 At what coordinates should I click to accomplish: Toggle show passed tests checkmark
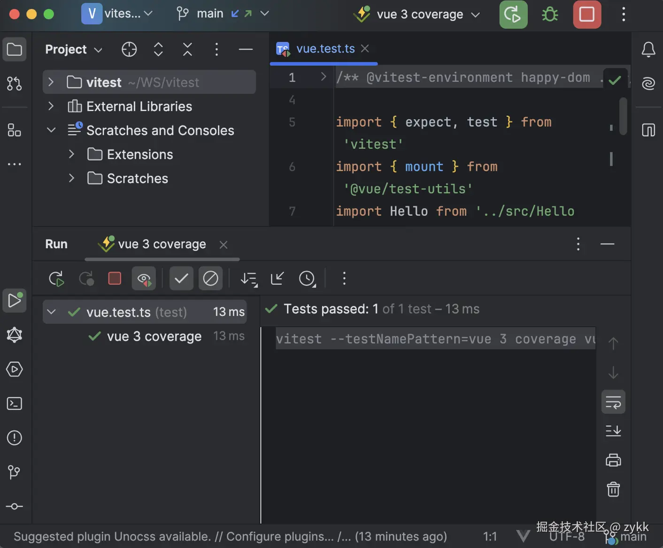point(181,279)
